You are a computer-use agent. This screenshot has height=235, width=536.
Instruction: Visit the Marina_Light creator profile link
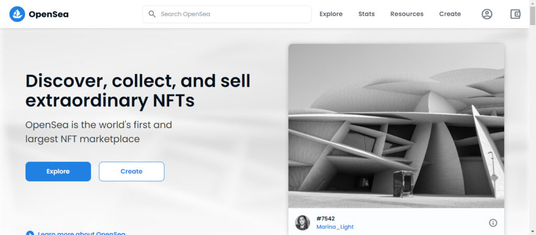coord(335,227)
